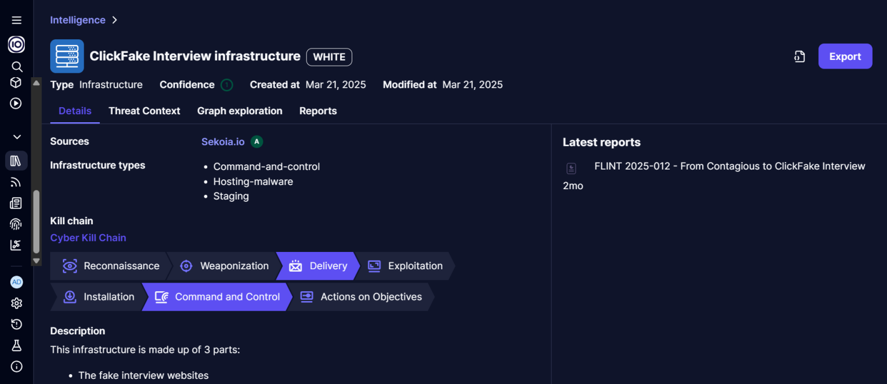This screenshot has width=887, height=384.
Task: Click the sidebar scrollbar down arrow
Action: (x=36, y=261)
